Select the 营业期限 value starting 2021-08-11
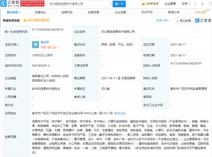Viewport: 212px width, 157px height. point(118,78)
